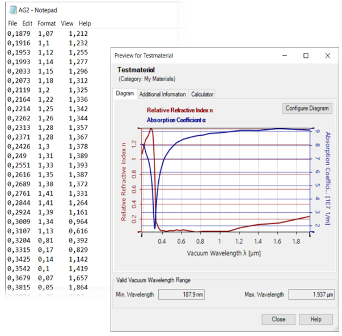Click the Min. Wavelength field showing 187.9 nm
Viewport: 342px width, 336px height.
(x=181, y=295)
